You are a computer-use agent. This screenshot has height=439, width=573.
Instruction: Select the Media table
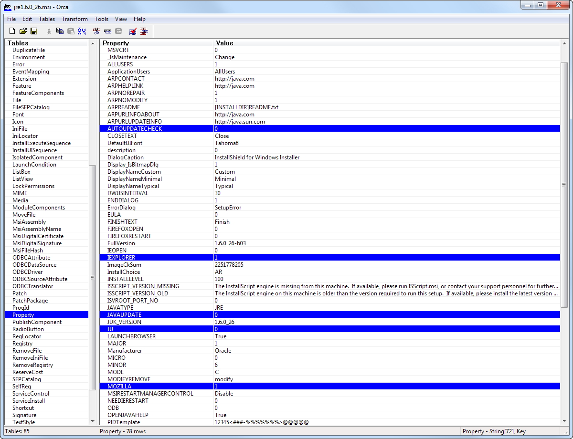[20, 200]
